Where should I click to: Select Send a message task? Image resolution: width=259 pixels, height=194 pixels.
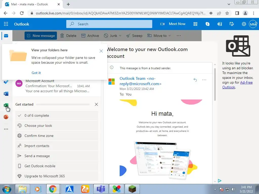click(57, 156)
